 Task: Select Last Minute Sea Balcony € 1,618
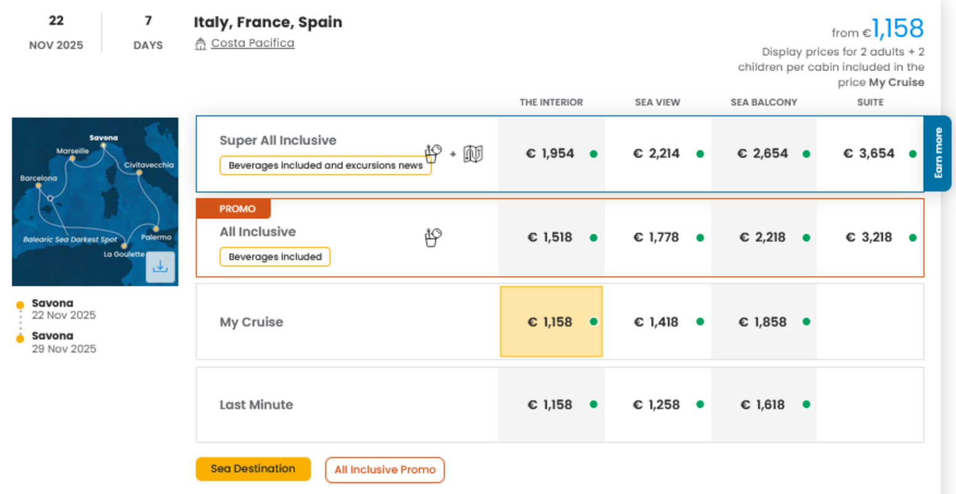[763, 405]
